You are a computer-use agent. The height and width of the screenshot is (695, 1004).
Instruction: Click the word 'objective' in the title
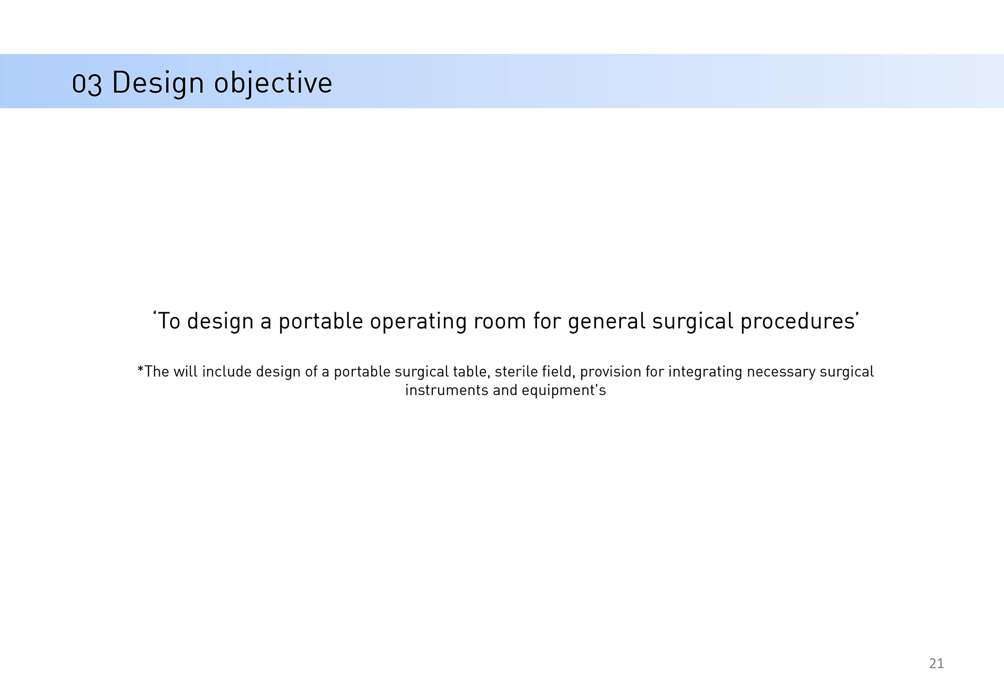click(x=273, y=83)
